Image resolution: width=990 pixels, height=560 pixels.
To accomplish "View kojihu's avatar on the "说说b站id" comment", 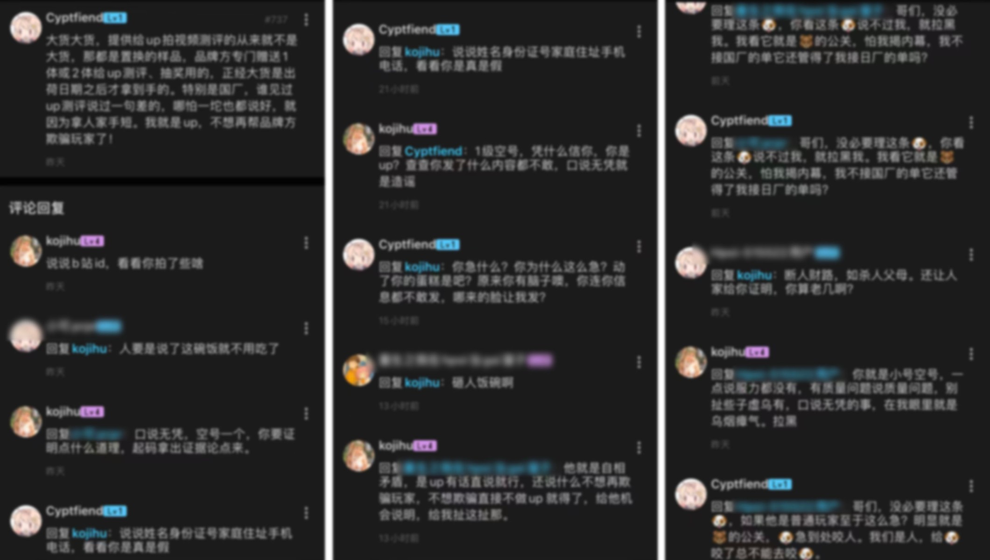I will pos(26,251).
